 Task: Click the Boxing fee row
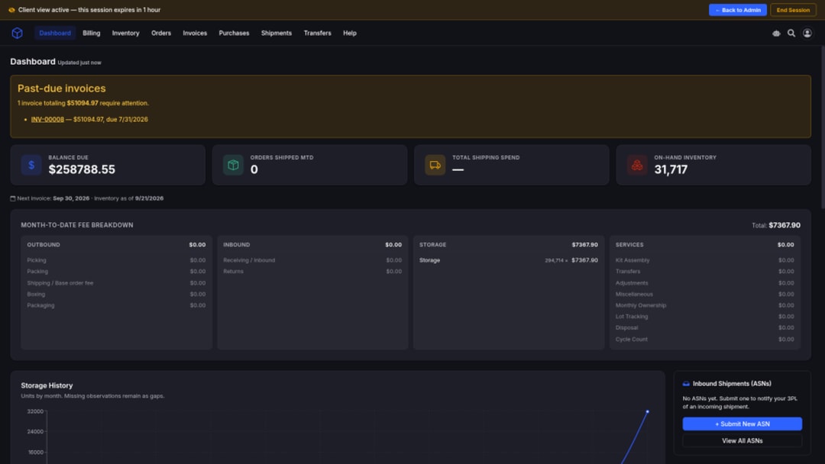[116, 295]
